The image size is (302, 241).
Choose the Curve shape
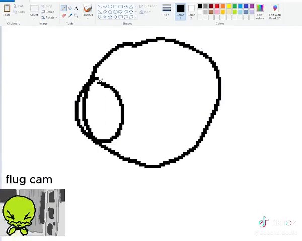(x=105, y=7)
